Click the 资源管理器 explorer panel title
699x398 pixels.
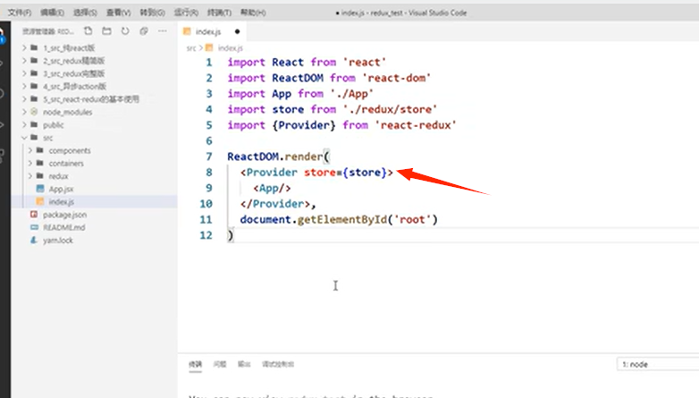tap(47, 31)
